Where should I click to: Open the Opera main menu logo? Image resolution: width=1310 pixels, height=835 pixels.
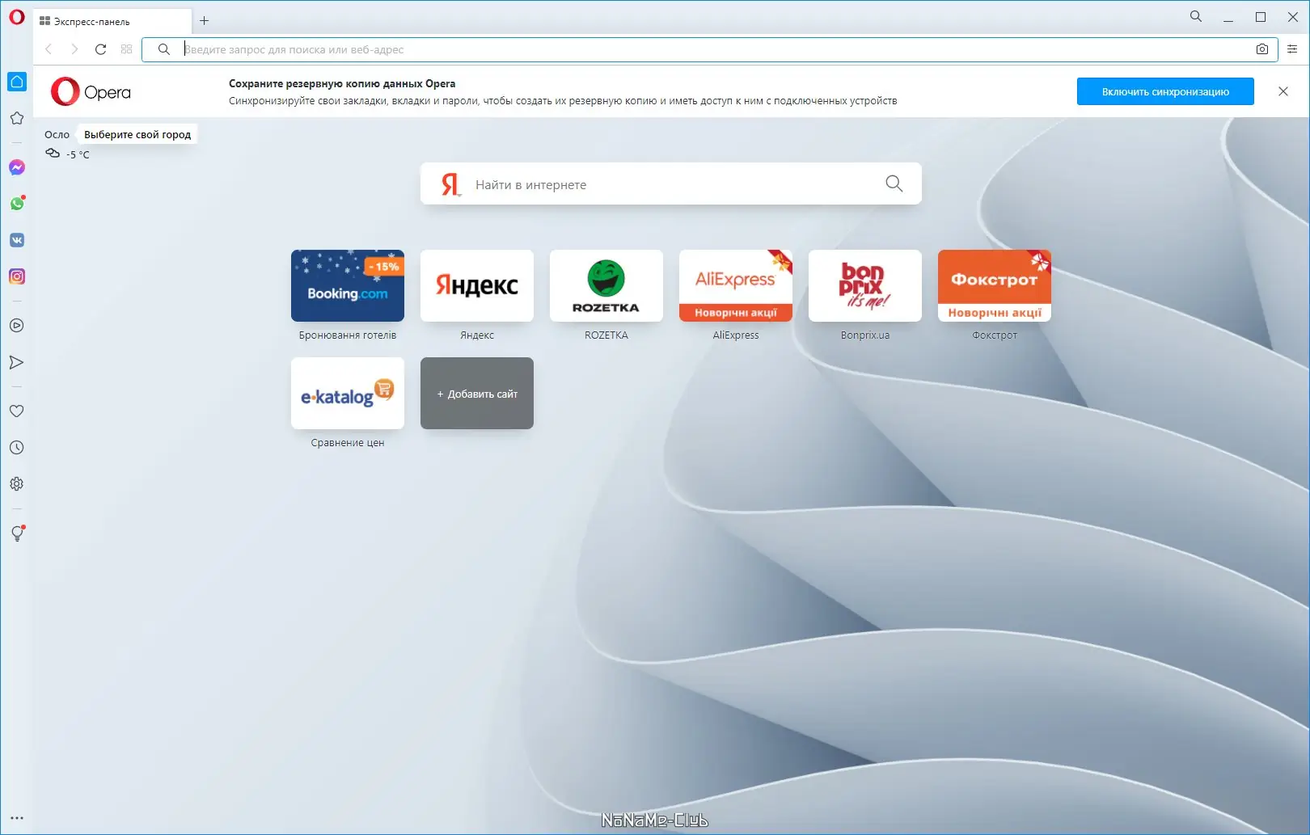click(x=17, y=17)
